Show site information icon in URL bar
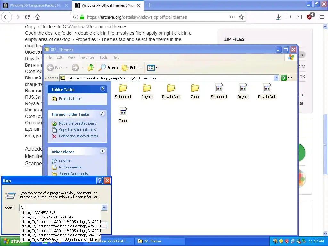This screenshot has width=328, height=246. point(76,17)
